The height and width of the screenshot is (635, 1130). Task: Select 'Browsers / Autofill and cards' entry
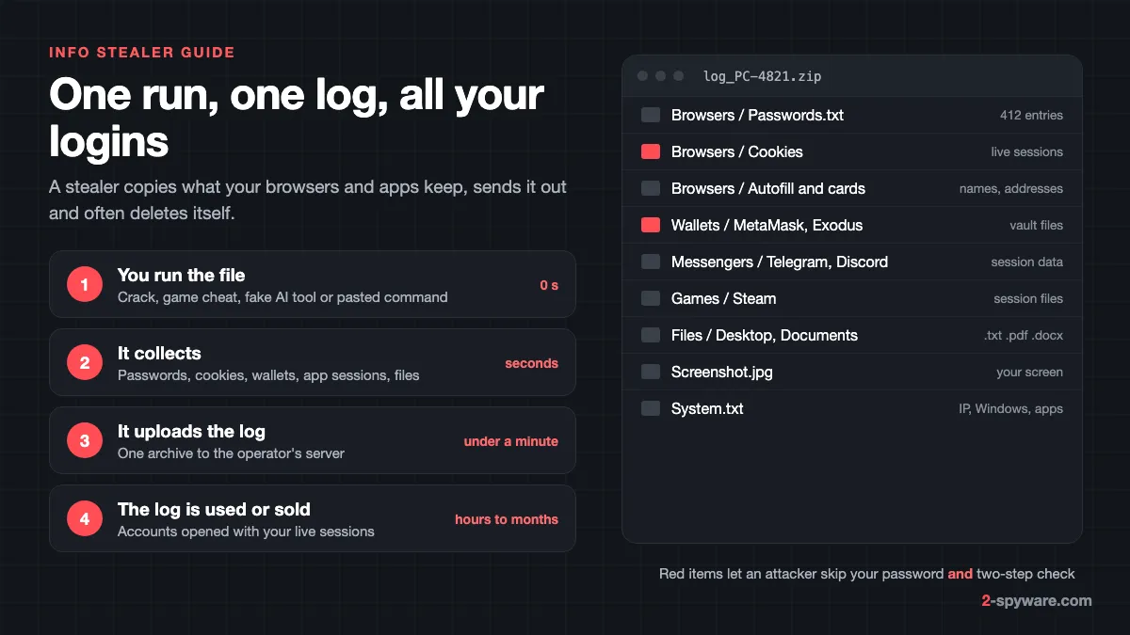768,188
